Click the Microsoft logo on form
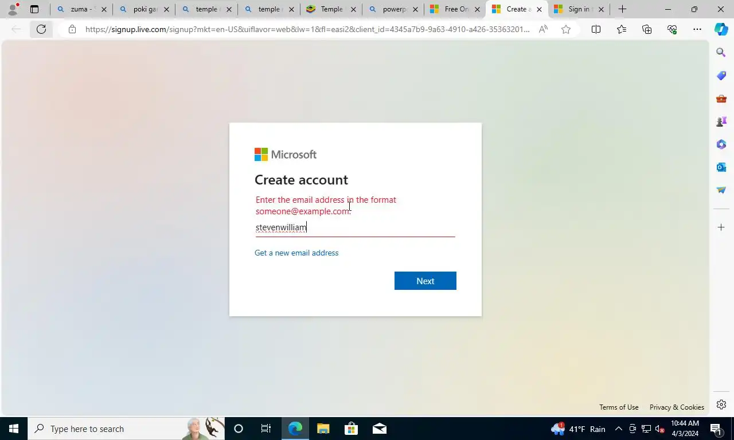The image size is (734, 440). (286, 155)
